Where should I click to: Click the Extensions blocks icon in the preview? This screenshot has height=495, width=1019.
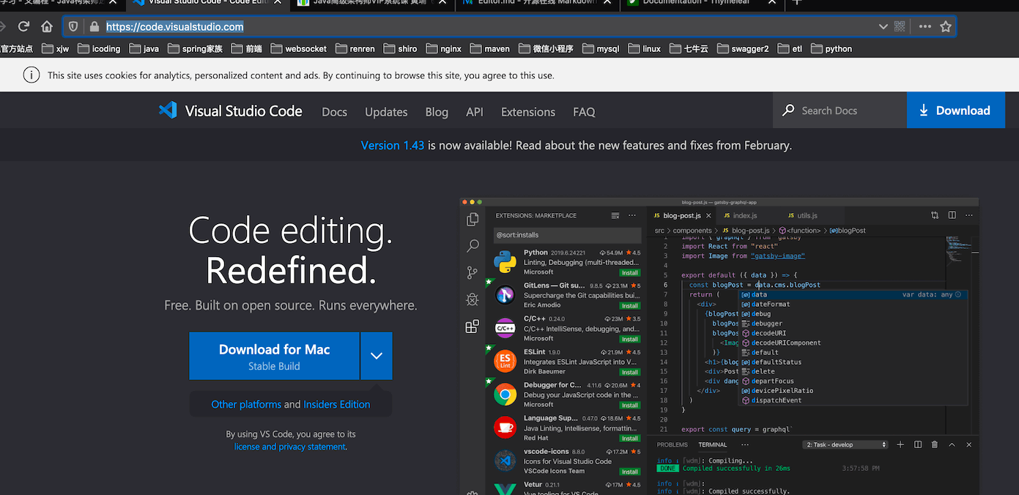(x=473, y=327)
